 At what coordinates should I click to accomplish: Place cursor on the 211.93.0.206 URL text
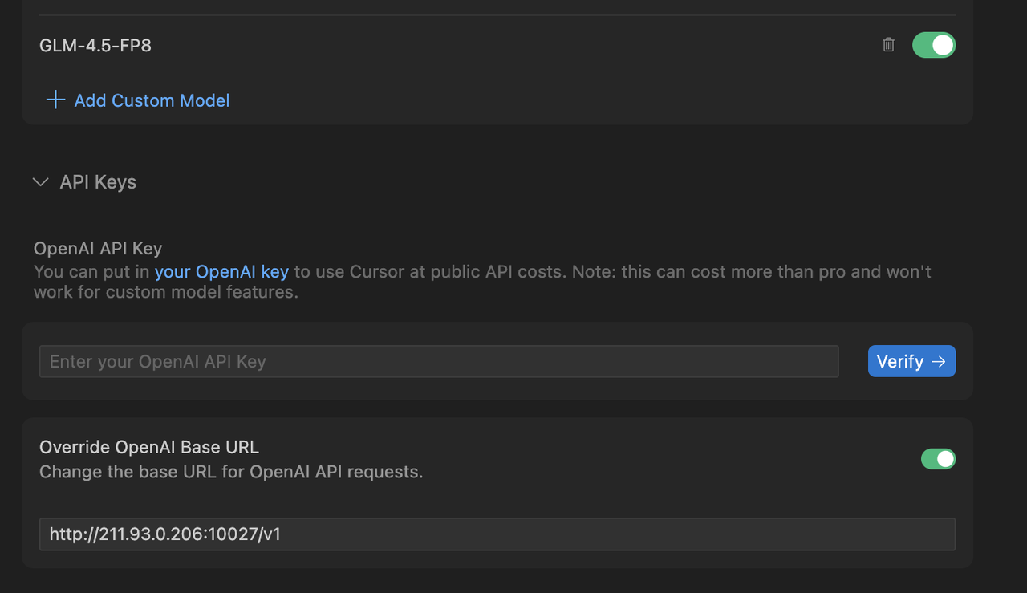pos(164,534)
